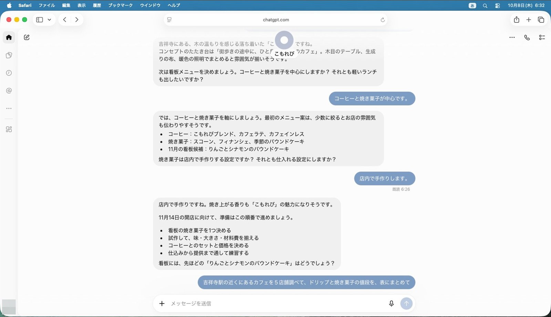Click the chatgpt.com address field
Screen dimensions: 551x317
275,20
